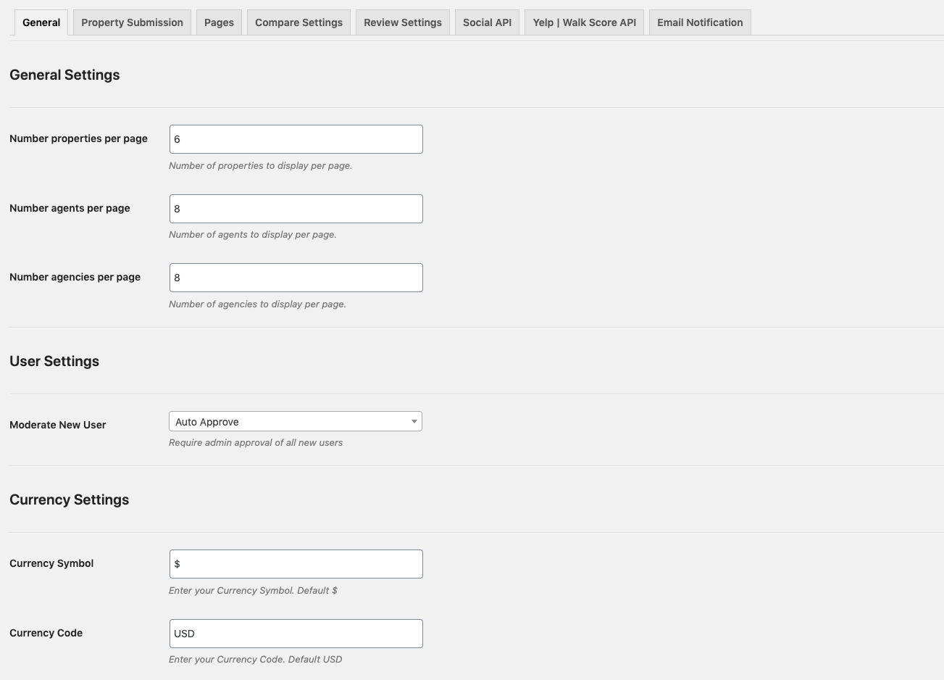Viewport: 944px width, 680px height.
Task: Expand the Moderate New User selection list
Action: coord(296,421)
